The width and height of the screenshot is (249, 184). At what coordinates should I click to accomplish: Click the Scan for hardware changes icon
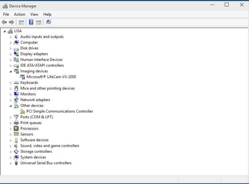click(48, 22)
